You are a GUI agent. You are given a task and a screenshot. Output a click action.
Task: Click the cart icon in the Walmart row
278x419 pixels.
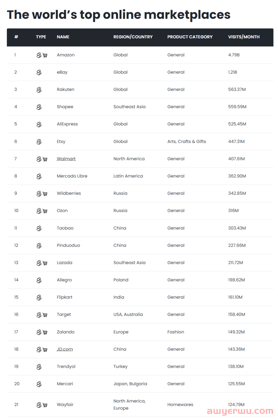pyautogui.click(x=45, y=159)
